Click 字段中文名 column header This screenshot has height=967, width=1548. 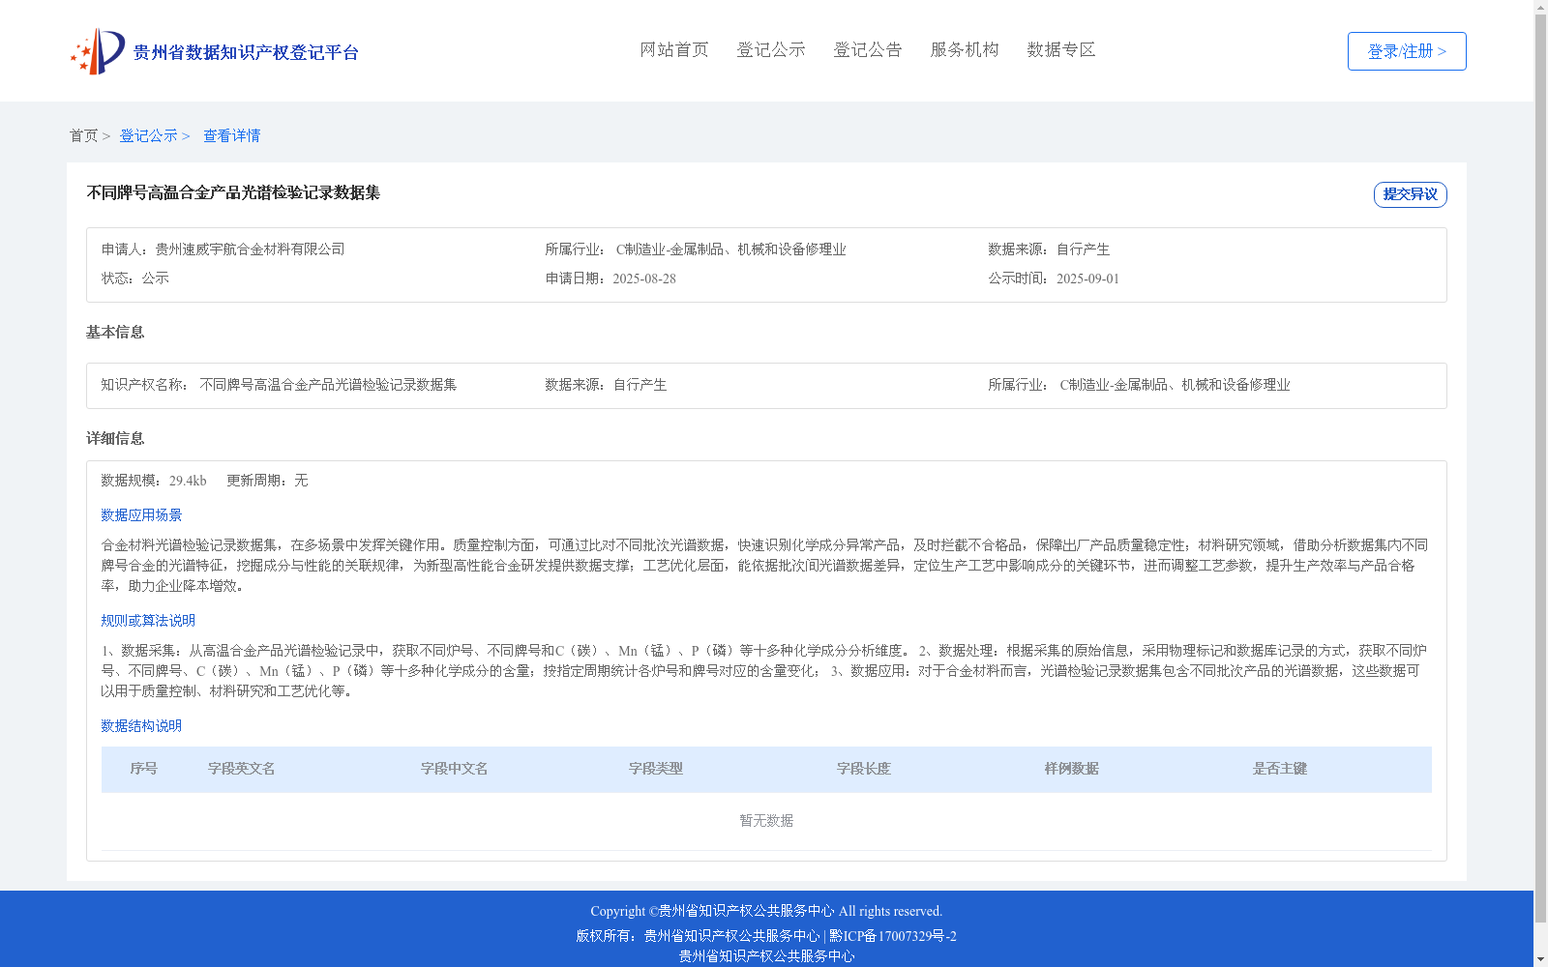455,769
